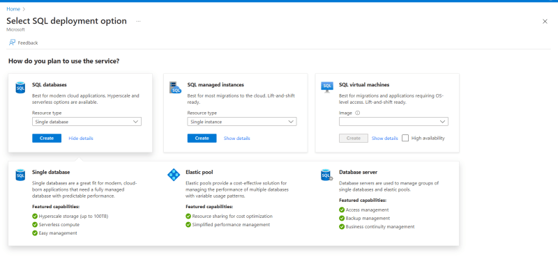Click the 'High availability' label text
The height and width of the screenshot is (259, 558).
click(x=428, y=139)
